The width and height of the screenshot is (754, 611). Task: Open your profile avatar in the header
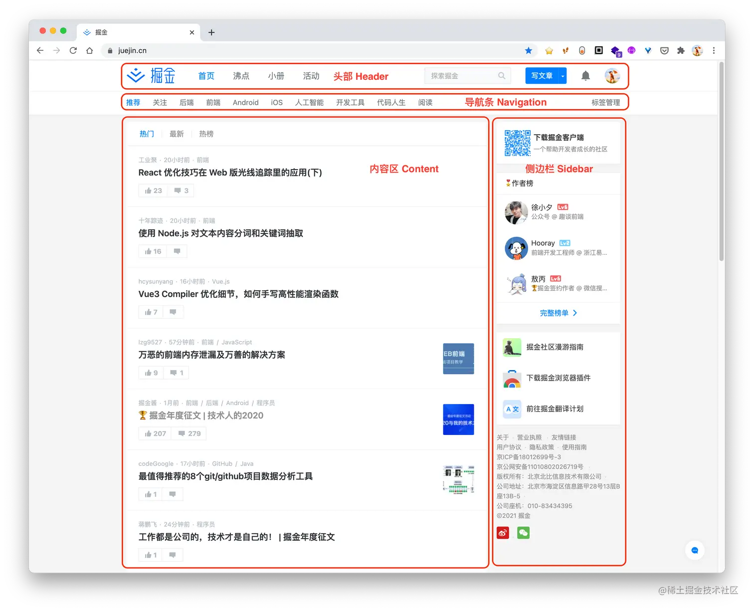pyautogui.click(x=612, y=76)
